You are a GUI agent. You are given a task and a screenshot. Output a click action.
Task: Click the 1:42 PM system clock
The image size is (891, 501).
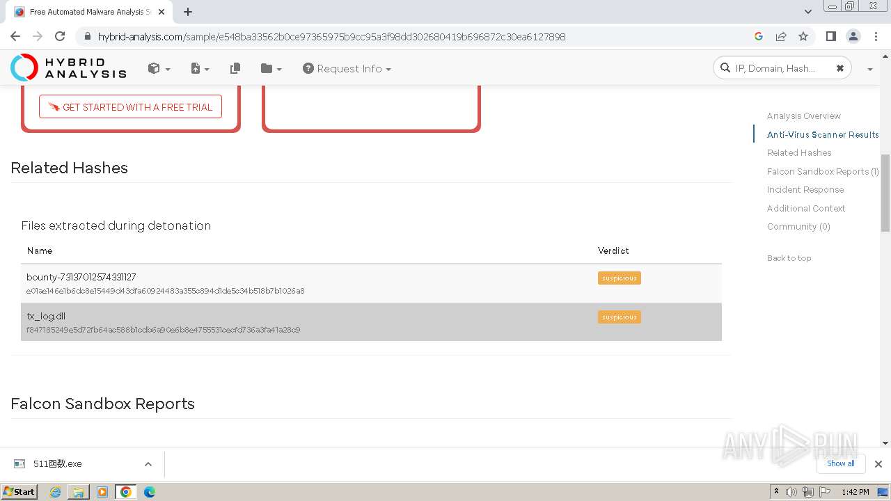(855, 492)
